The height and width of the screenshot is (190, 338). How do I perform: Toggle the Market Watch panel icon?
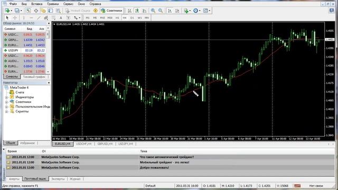pos(28,11)
